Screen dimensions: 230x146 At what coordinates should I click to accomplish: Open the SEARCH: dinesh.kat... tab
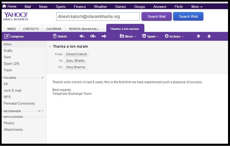click(84, 29)
